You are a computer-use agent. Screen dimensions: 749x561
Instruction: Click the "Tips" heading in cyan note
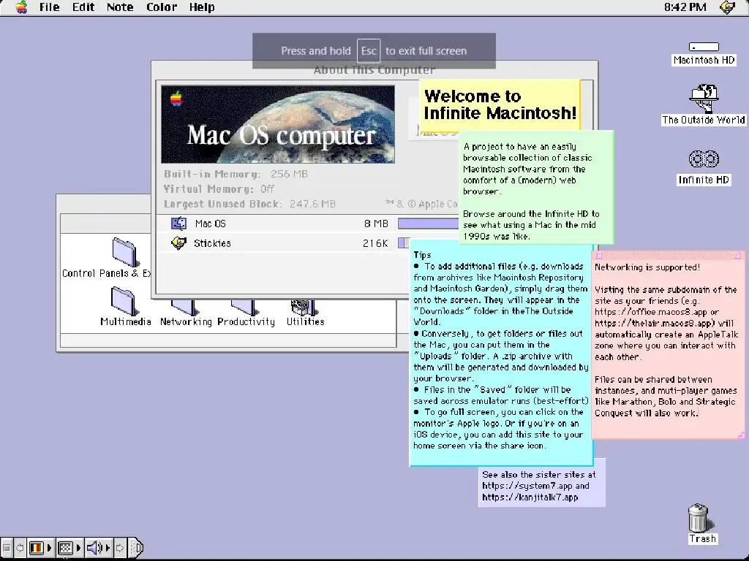[422, 255]
